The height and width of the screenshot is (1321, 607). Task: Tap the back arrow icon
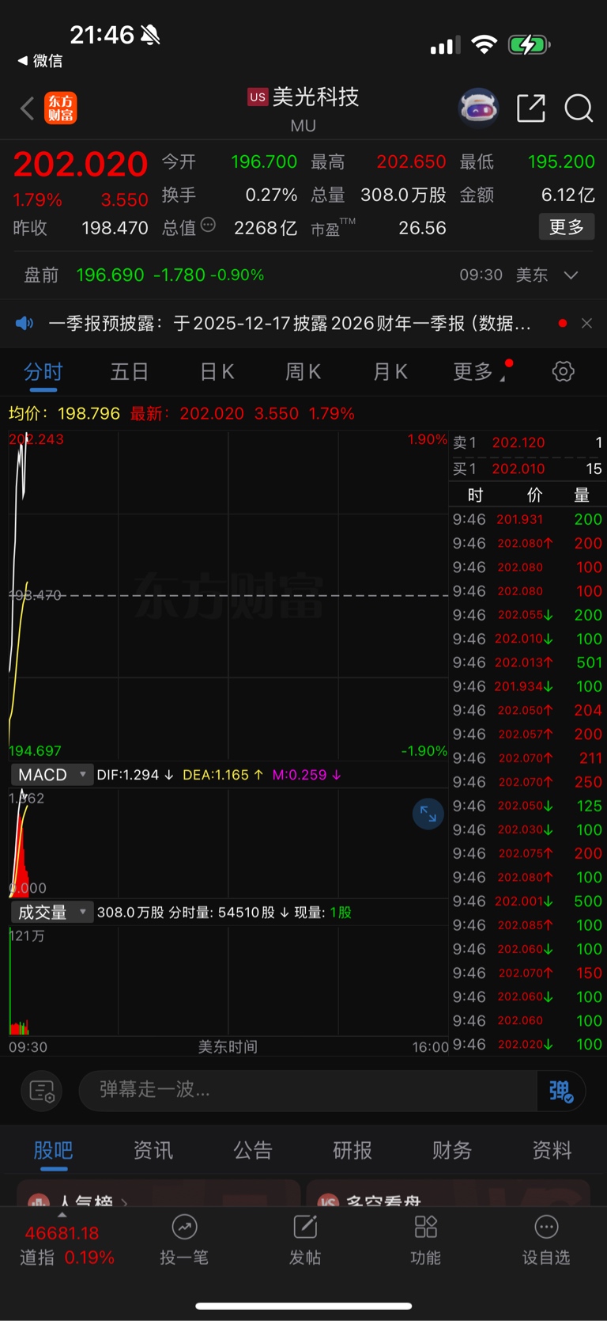(28, 108)
